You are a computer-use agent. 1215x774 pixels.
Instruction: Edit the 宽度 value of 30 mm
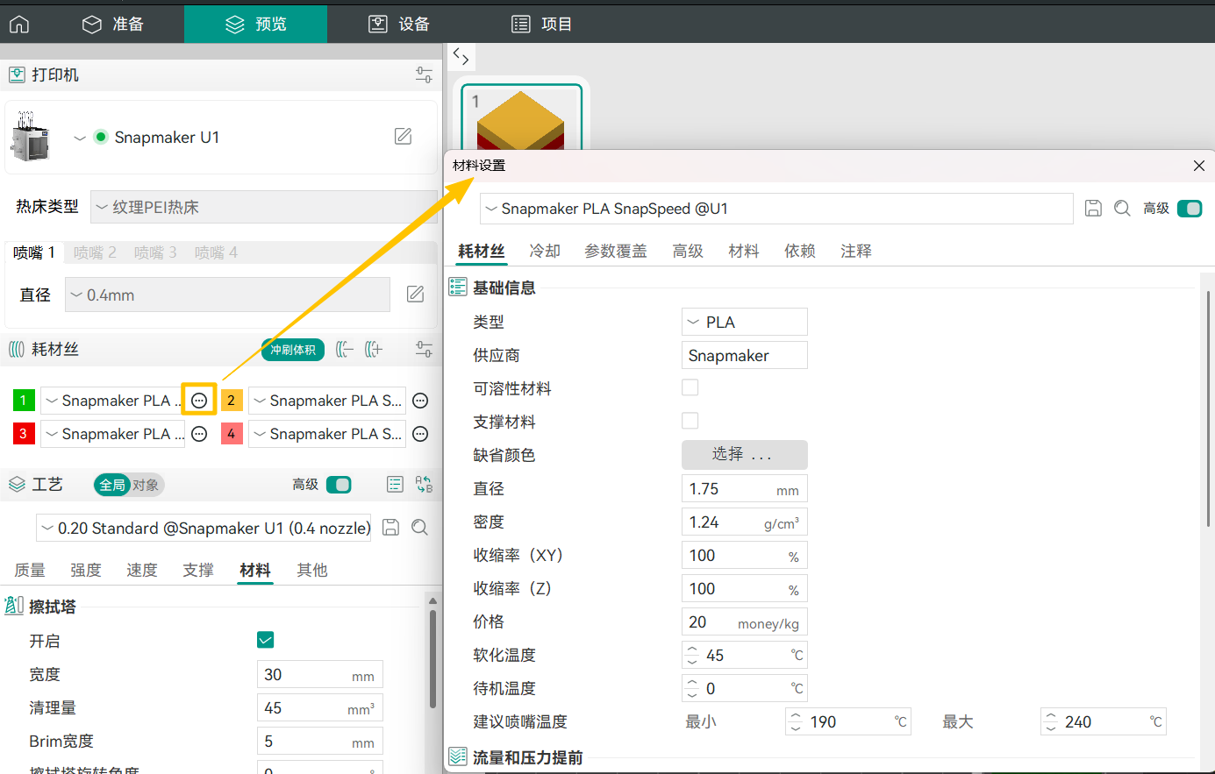tap(319, 674)
